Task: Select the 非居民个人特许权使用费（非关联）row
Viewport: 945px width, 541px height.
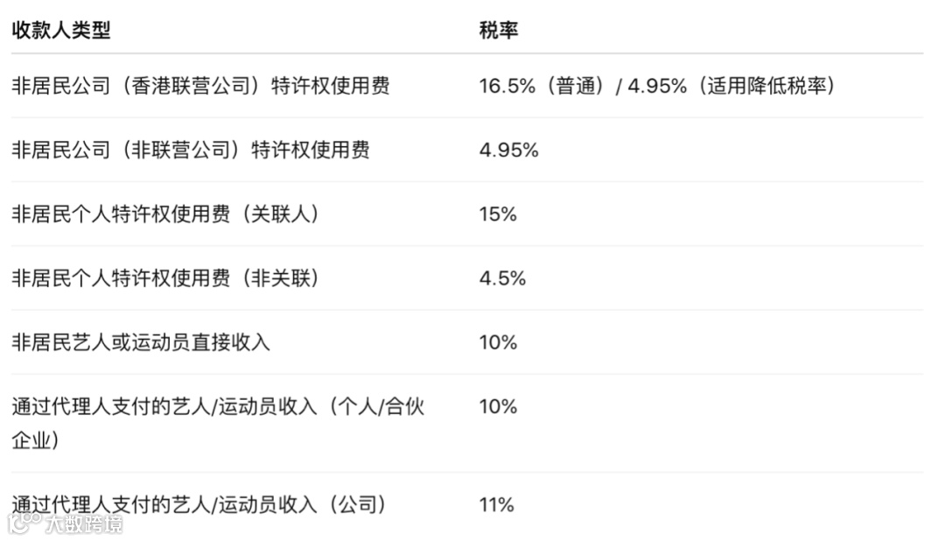Action: tap(165, 278)
